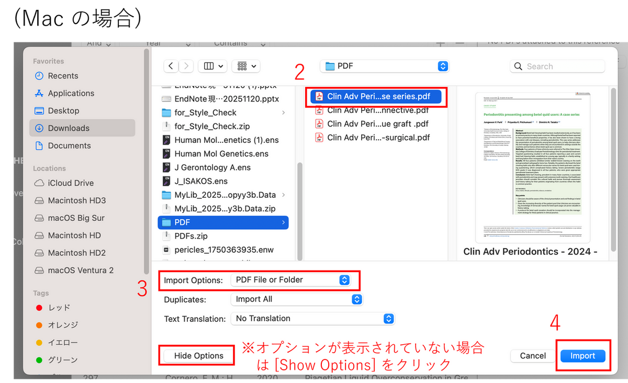Click the Import button
628x383 pixels.
coord(582,356)
